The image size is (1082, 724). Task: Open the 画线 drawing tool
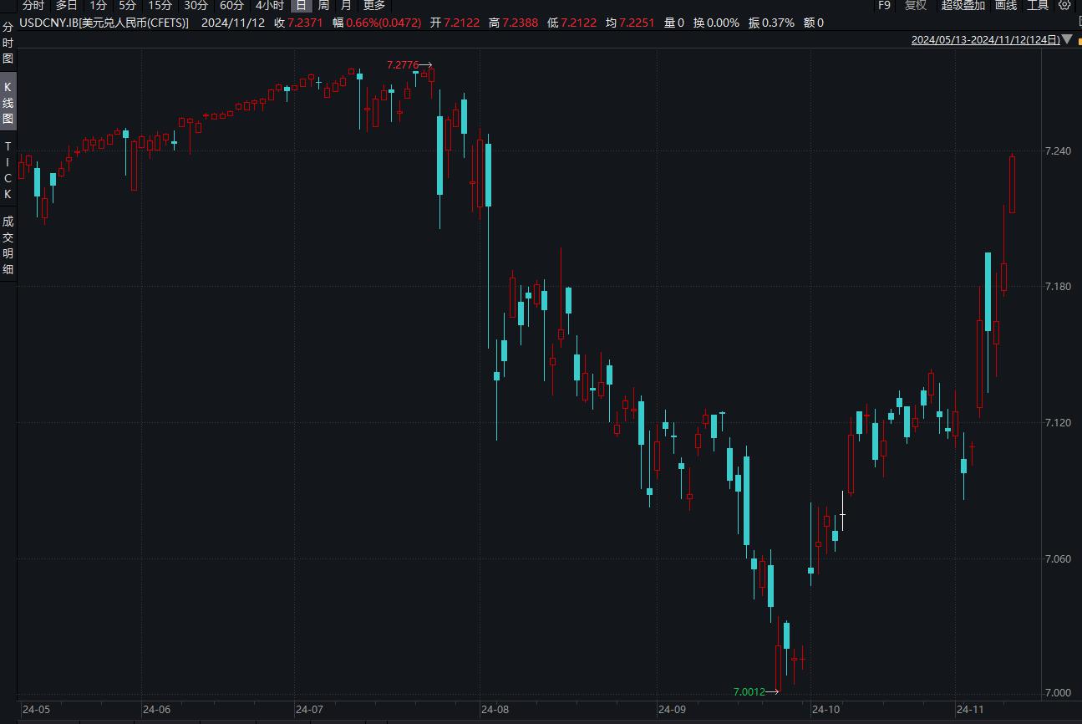pyautogui.click(x=1005, y=5)
